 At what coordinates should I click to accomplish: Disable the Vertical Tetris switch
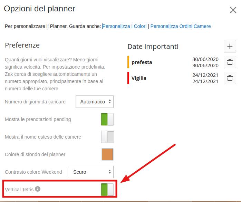pos(107,189)
